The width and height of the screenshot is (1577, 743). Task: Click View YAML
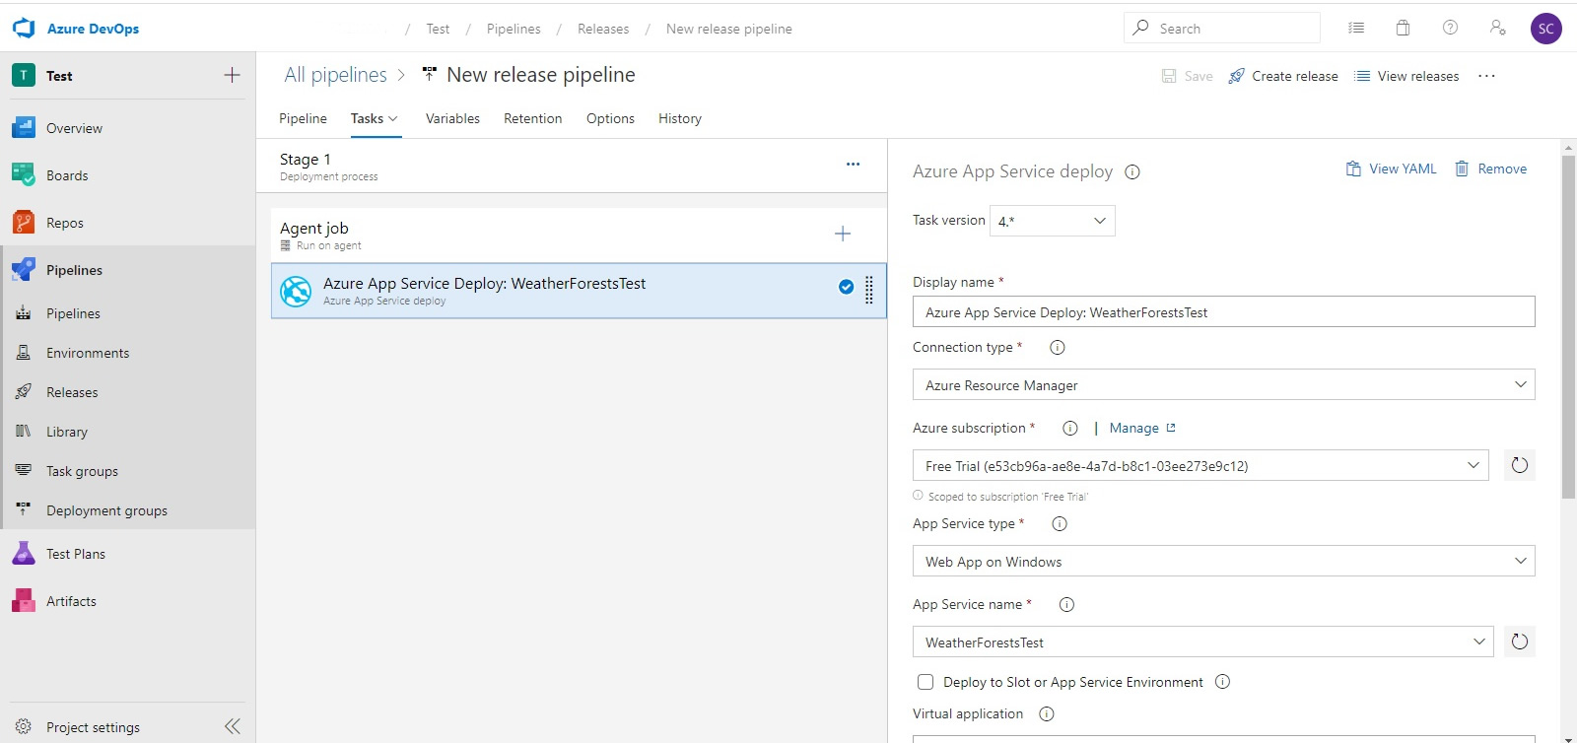coord(1392,169)
